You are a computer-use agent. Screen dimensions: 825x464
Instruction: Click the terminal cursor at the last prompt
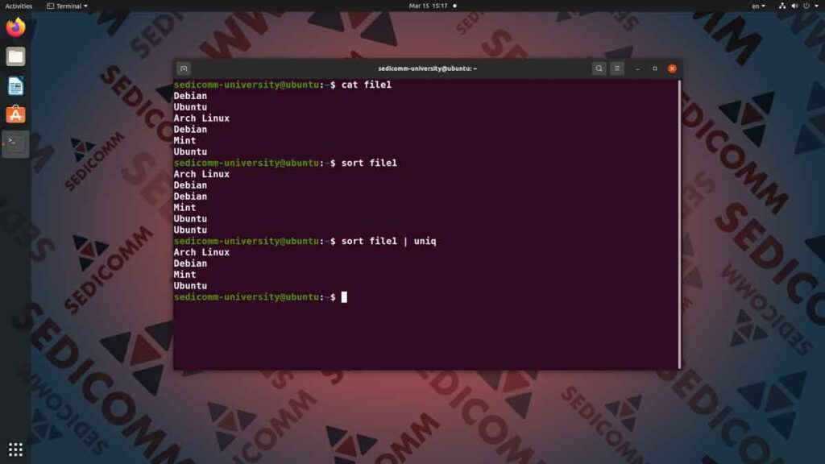[x=344, y=297]
